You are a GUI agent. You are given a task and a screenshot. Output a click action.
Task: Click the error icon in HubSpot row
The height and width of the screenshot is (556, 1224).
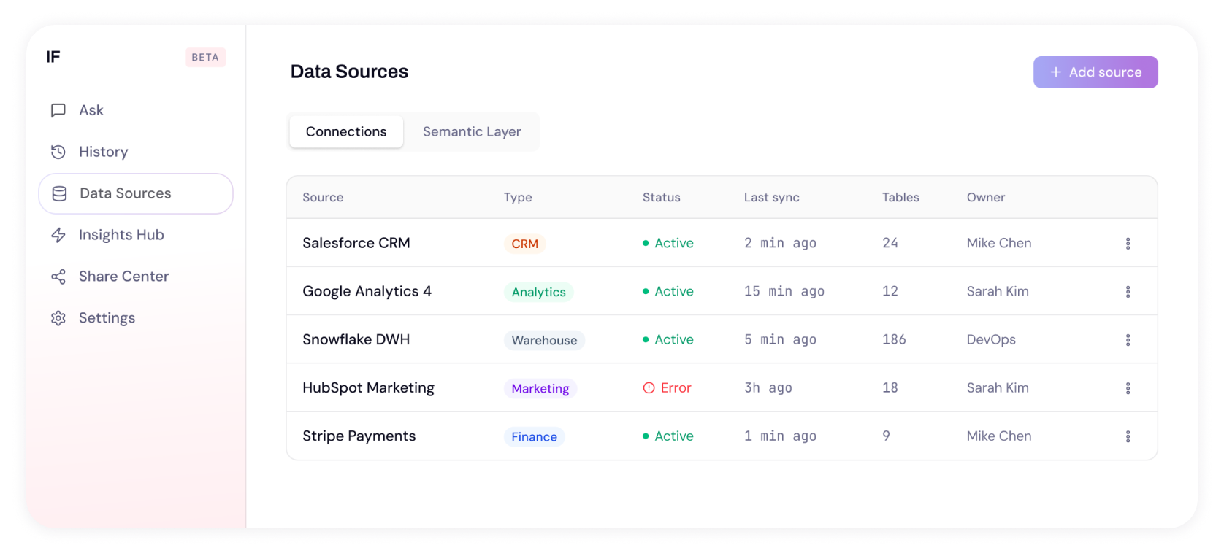tap(649, 388)
